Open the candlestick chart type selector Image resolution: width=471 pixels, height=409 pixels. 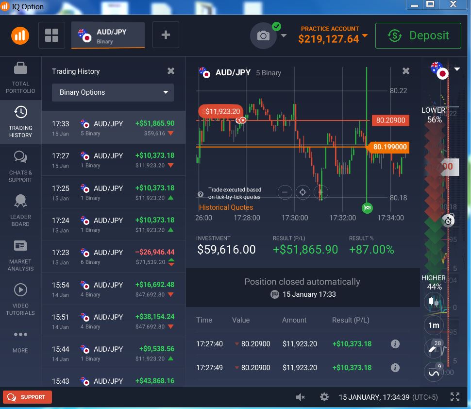pyautogui.click(x=434, y=301)
